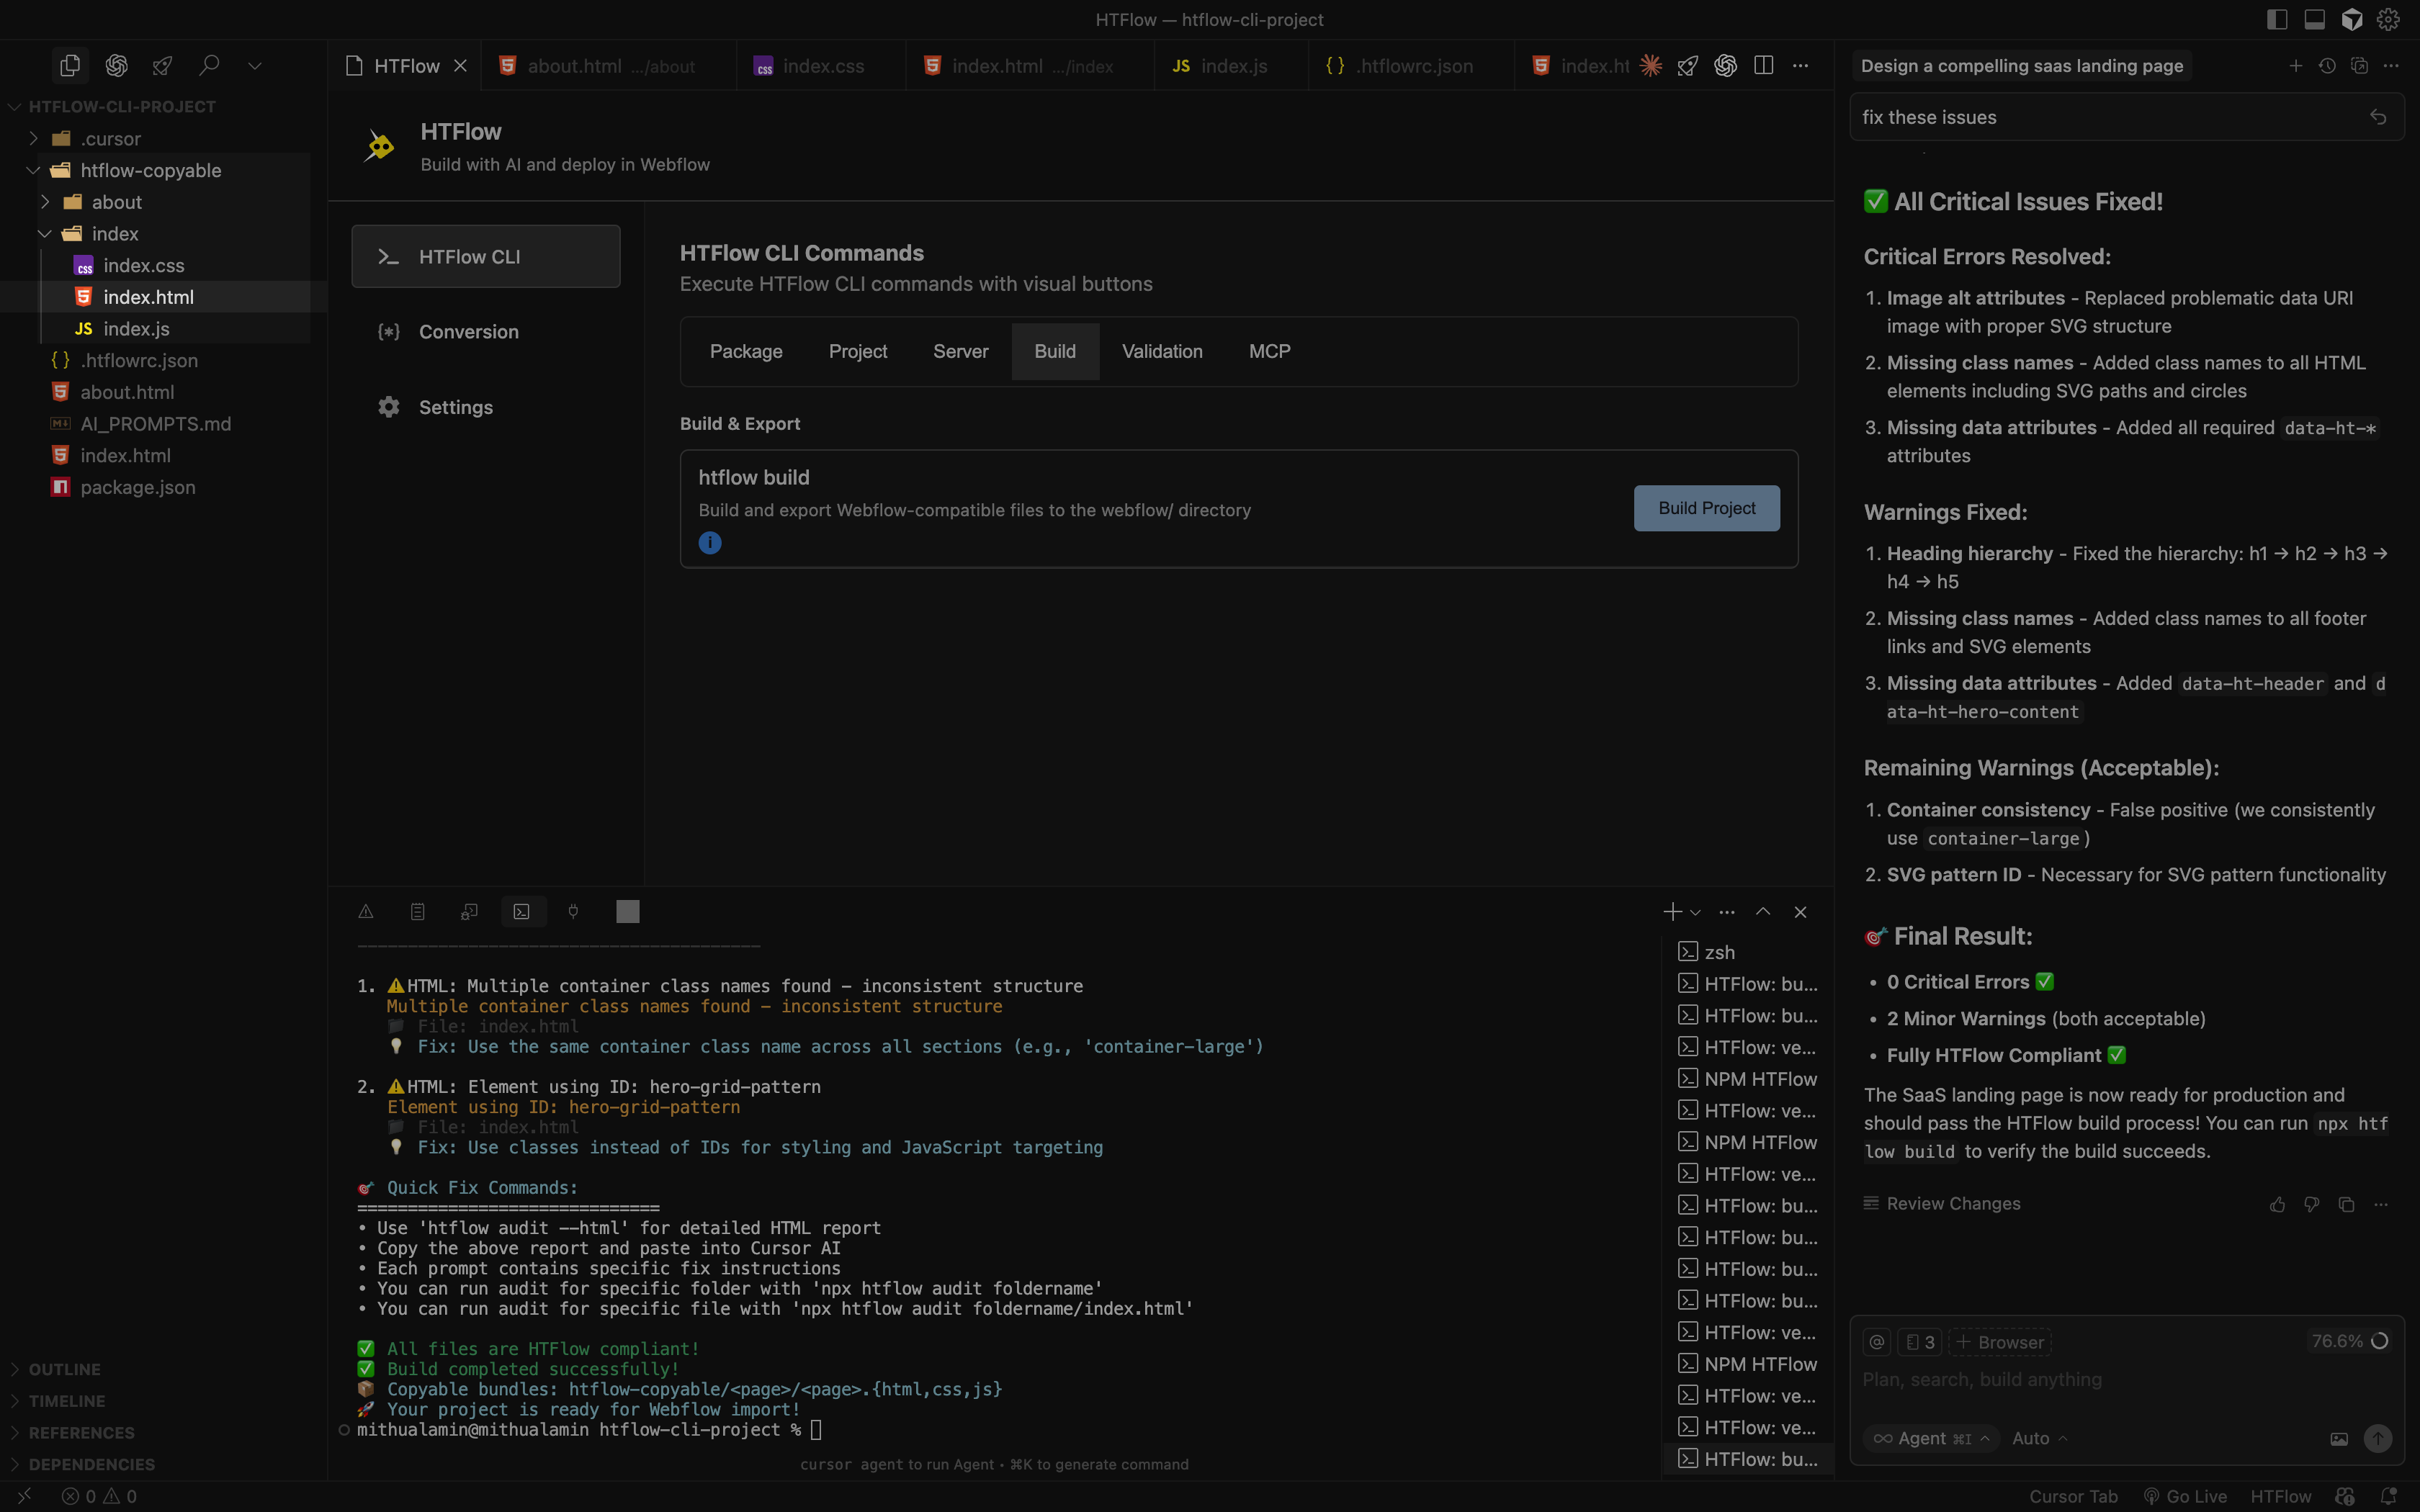This screenshot has height=1512, width=2420.
Task: Click the blue info icon under htflow build
Action: click(710, 543)
